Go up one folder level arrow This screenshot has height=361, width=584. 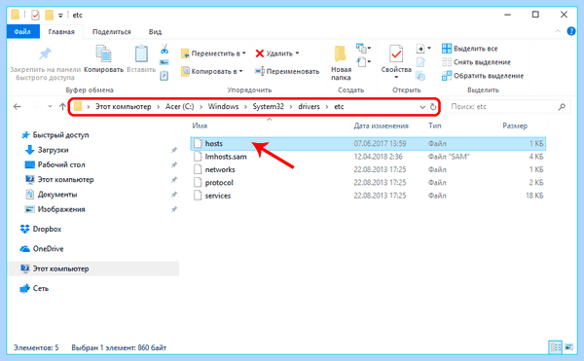pos(62,107)
